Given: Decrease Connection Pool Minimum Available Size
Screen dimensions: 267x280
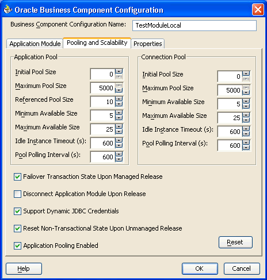Looking at the screenshot, I should pos(246,106).
